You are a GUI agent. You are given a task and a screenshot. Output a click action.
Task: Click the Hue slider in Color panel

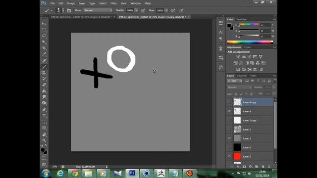249,25
